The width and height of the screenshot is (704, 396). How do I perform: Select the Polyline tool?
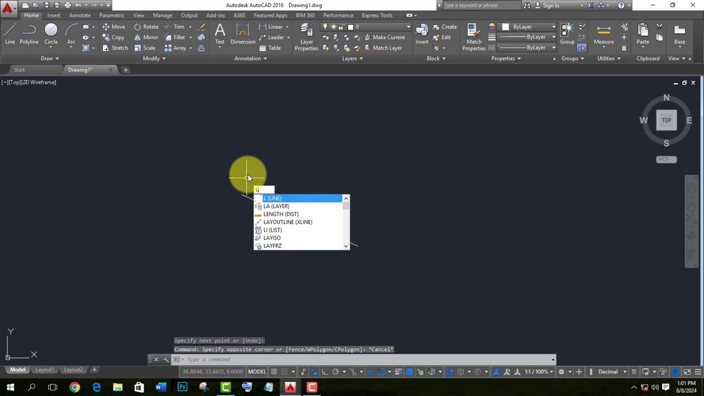point(29,35)
